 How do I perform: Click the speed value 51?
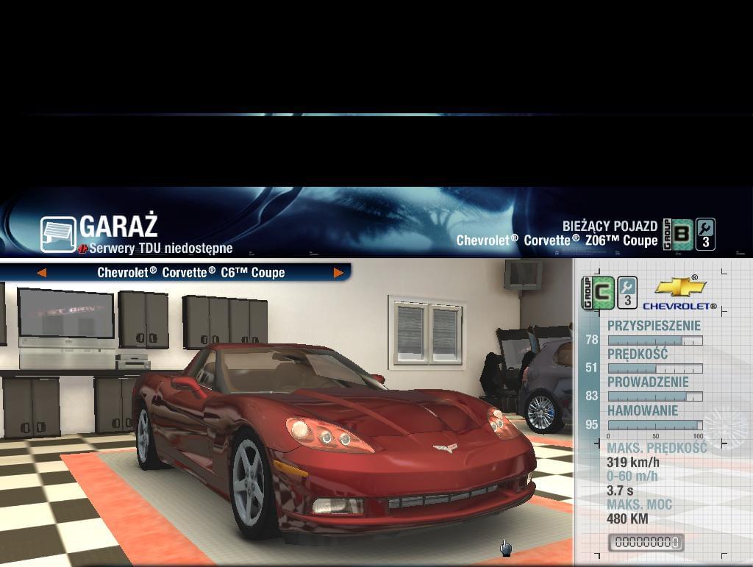pyautogui.click(x=592, y=368)
